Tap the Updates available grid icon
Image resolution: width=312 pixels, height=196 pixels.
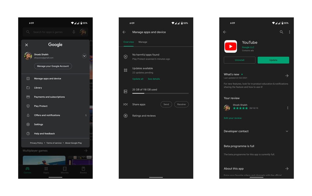tap(126, 70)
